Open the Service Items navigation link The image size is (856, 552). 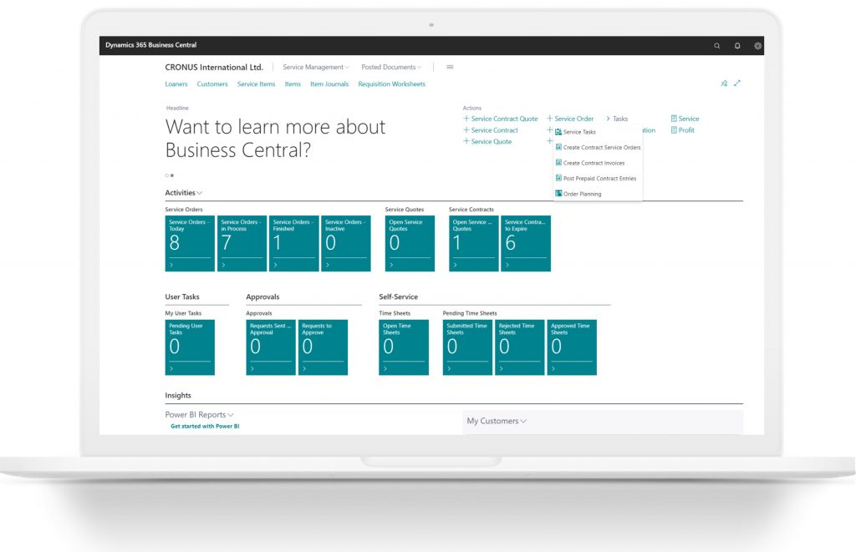[256, 84]
